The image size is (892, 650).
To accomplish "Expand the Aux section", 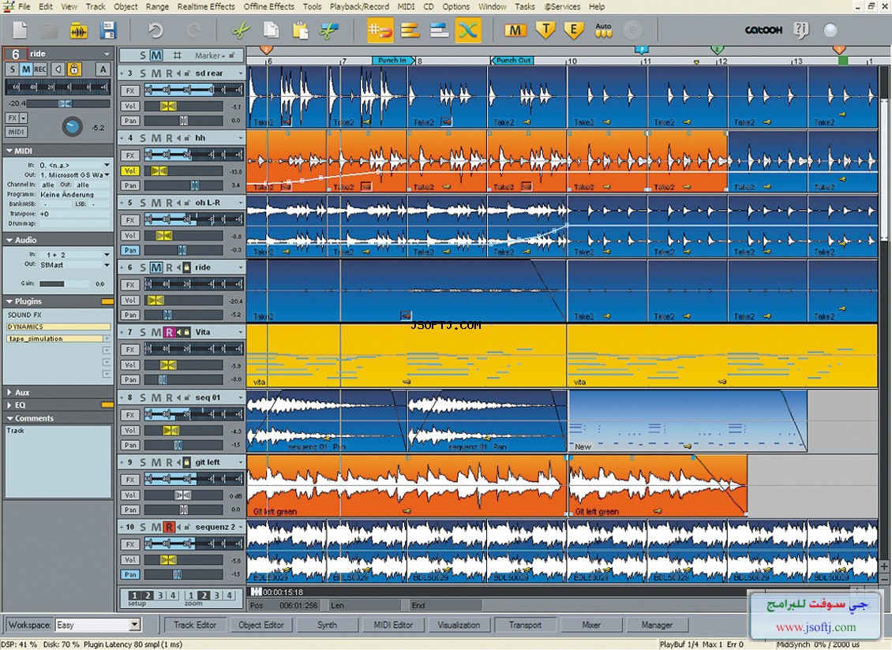I will [9, 392].
